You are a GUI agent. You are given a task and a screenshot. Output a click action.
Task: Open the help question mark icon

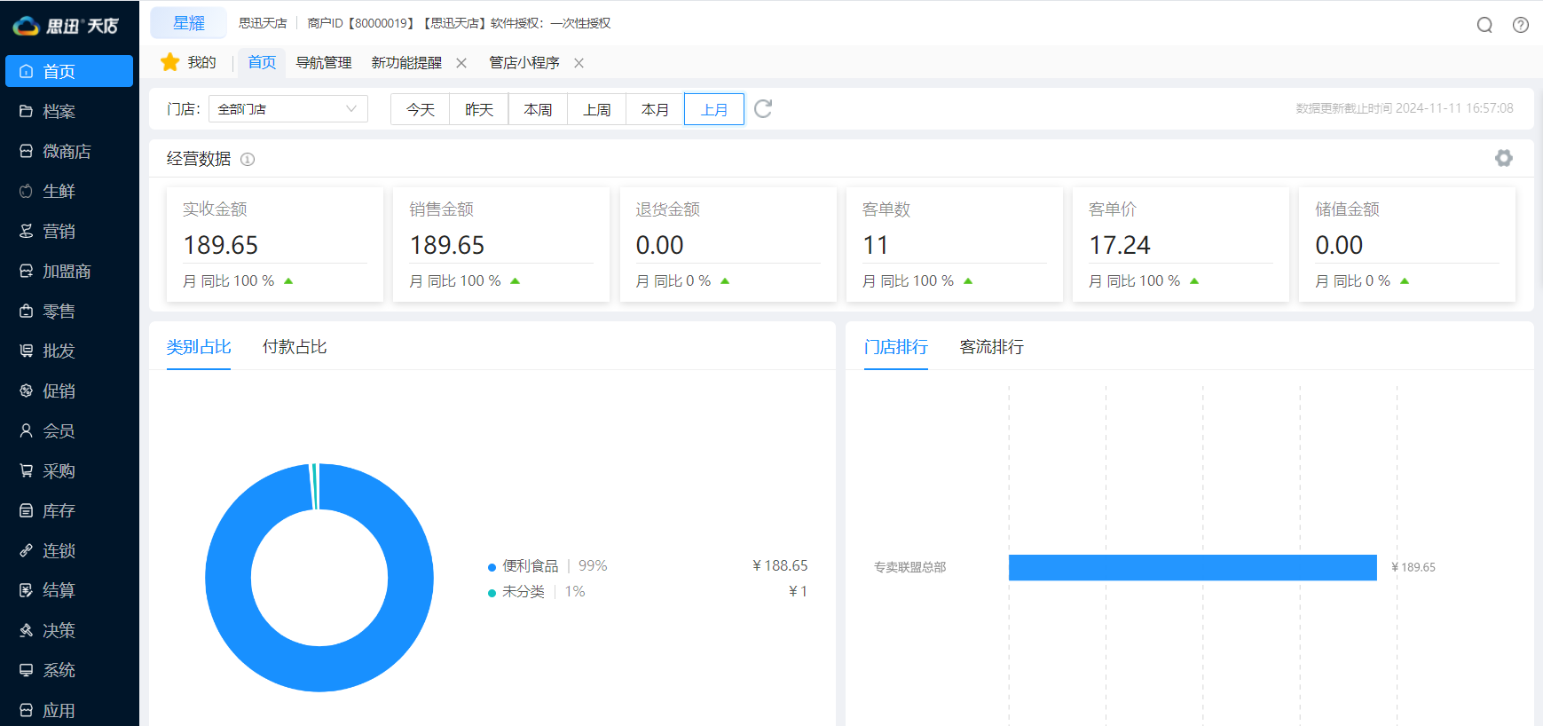click(x=1521, y=25)
